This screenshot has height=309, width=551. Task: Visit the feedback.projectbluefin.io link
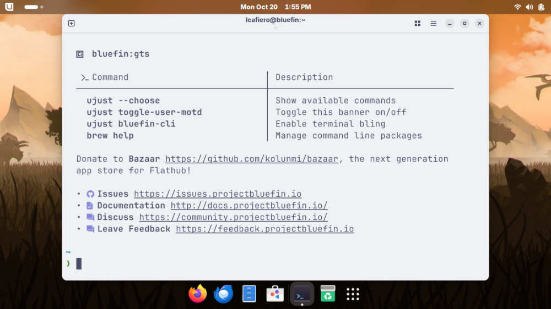point(264,229)
